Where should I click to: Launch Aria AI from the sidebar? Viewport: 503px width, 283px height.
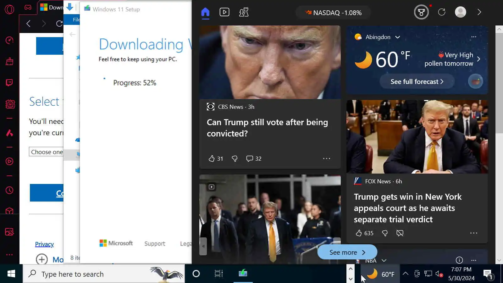[9, 133]
